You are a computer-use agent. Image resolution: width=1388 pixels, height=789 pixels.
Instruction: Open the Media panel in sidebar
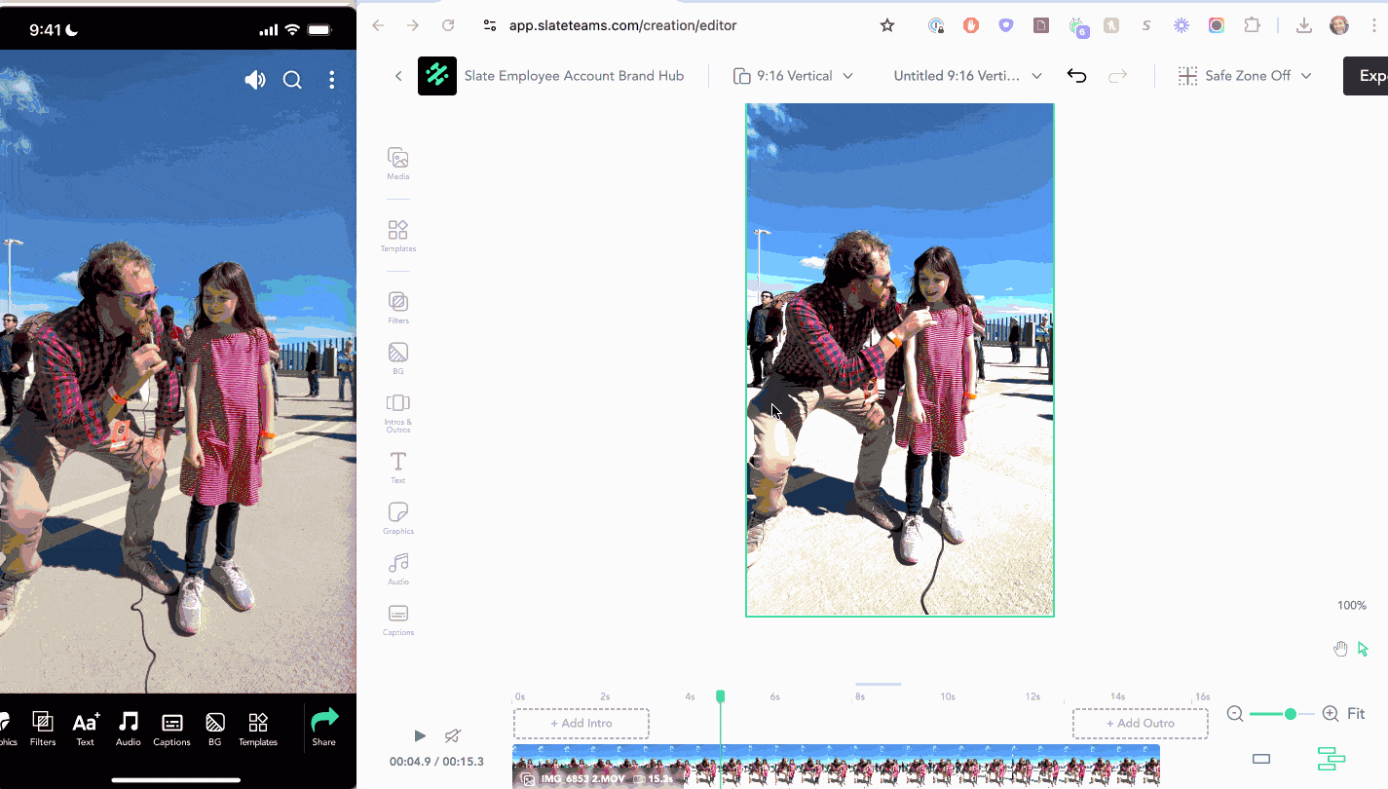pyautogui.click(x=397, y=163)
